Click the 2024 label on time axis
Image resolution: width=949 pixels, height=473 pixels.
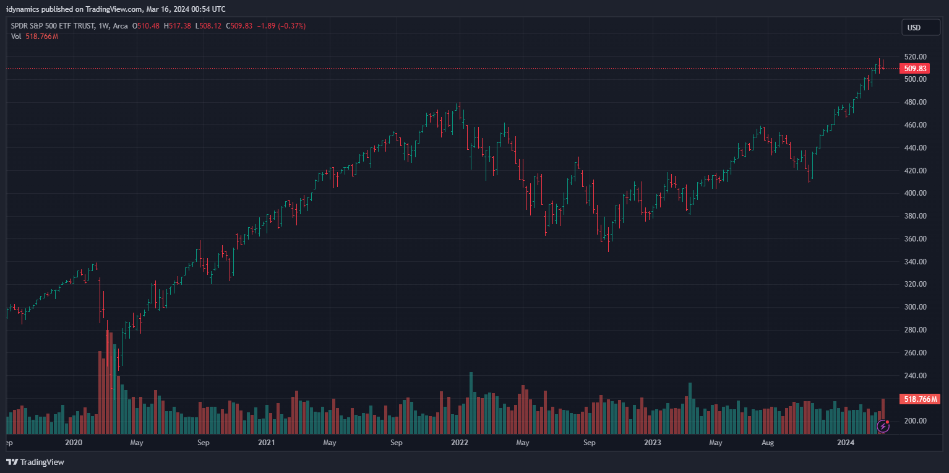coord(846,443)
